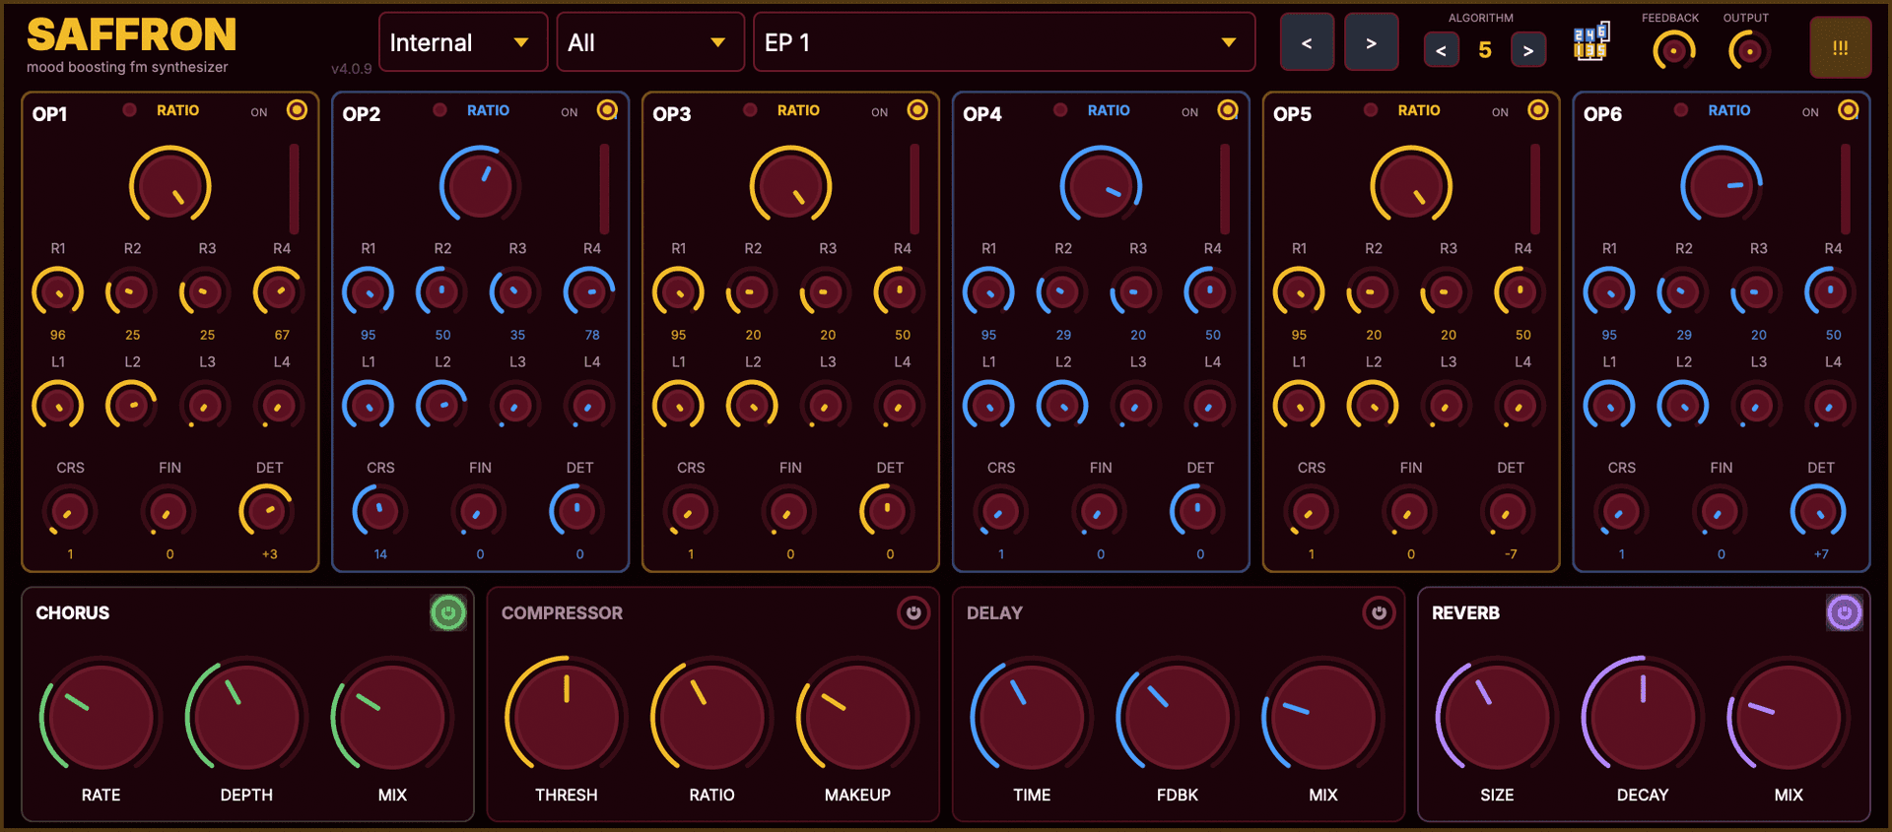Viewport: 1892px width, 832px height.
Task: Toggle the OP5 ON switch
Action: 1537,110
